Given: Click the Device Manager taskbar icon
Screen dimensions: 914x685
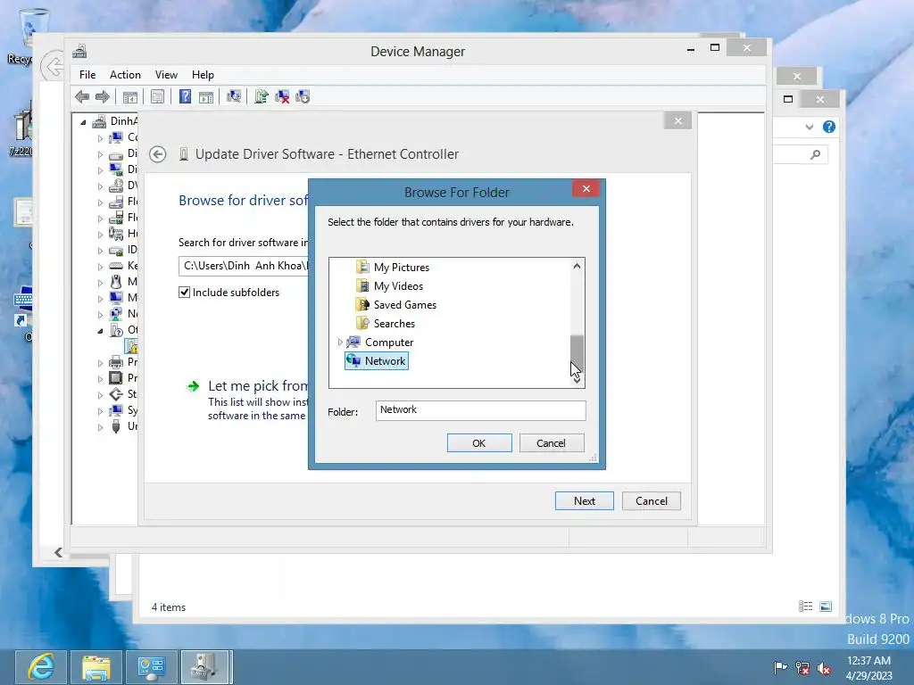Looking at the screenshot, I should [x=206, y=667].
